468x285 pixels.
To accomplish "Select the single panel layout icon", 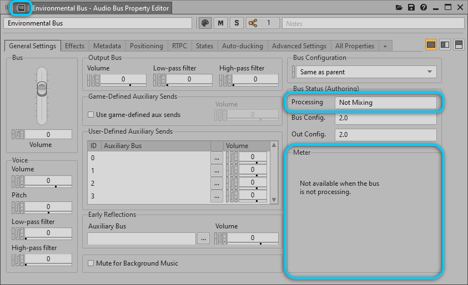I will (431, 45).
